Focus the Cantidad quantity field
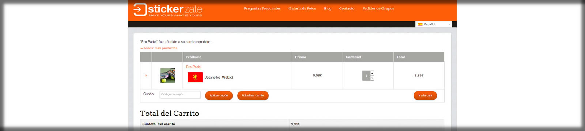 (x=366, y=75)
